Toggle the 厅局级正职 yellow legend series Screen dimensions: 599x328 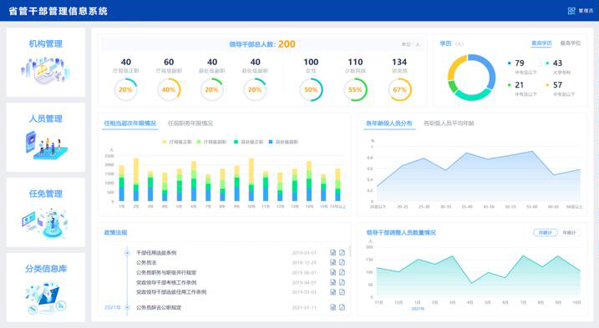coord(176,142)
